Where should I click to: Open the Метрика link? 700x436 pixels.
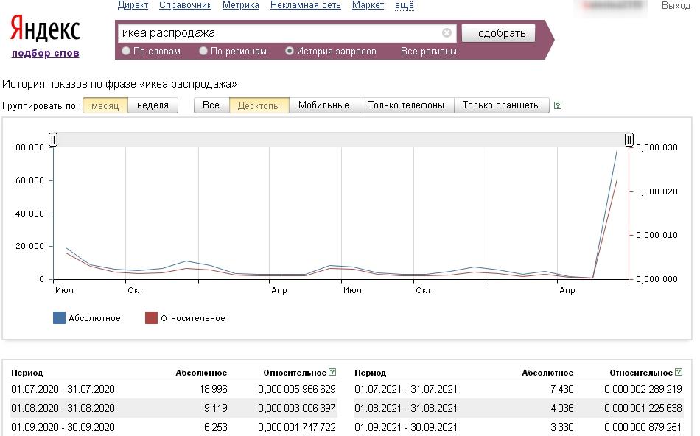(x=240, y=6)
